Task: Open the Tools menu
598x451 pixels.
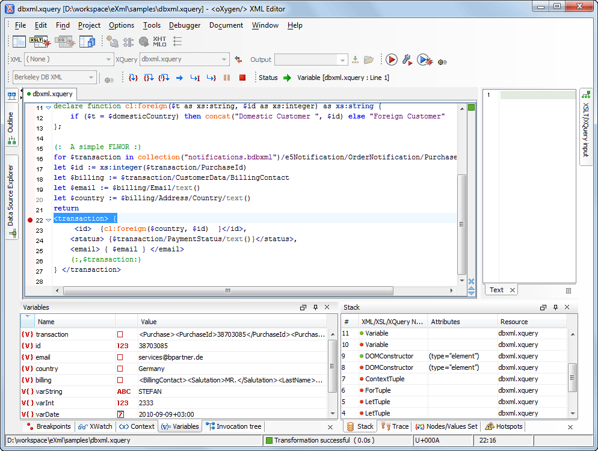Action: click(152, 25)
